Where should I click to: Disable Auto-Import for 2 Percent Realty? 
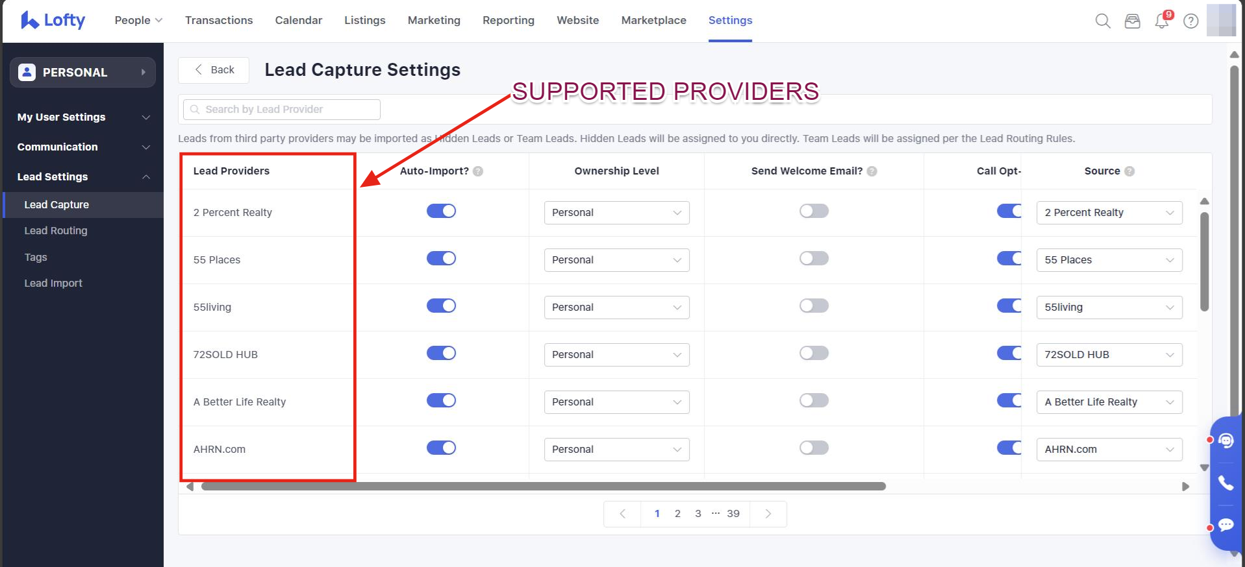[441, 211]
